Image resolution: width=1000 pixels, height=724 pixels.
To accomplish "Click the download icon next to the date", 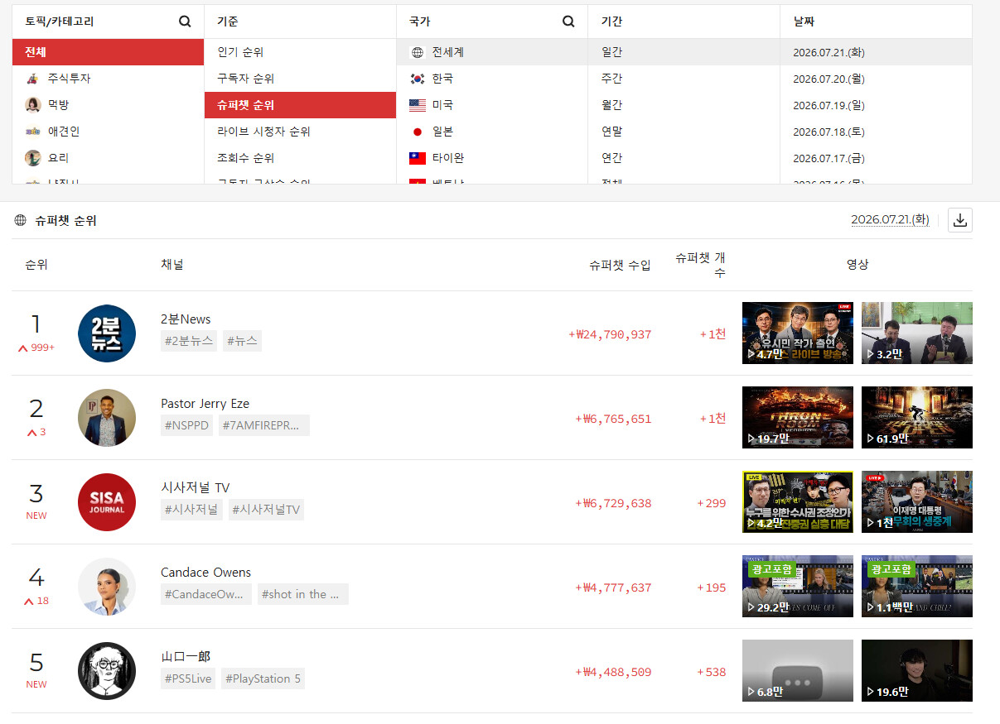I will tap(960, 220).
